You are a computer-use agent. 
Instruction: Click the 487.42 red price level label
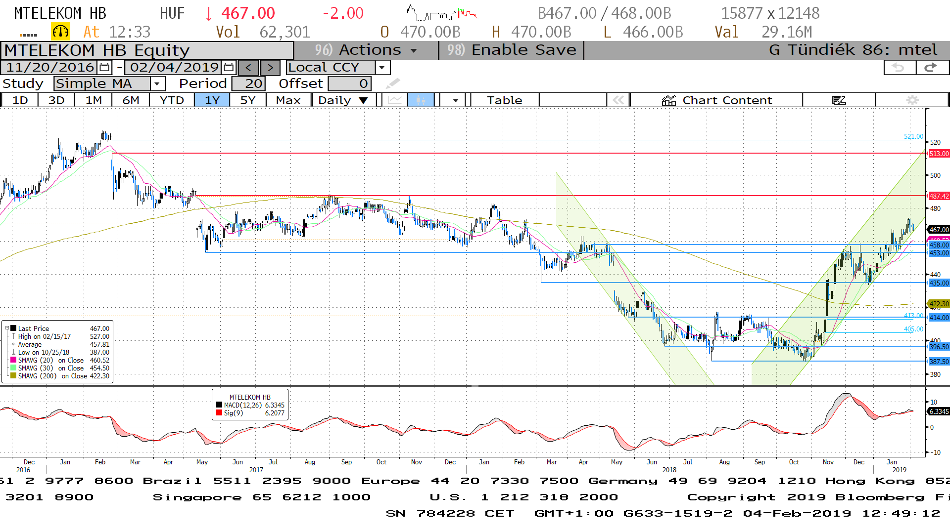tap(939, 196)
